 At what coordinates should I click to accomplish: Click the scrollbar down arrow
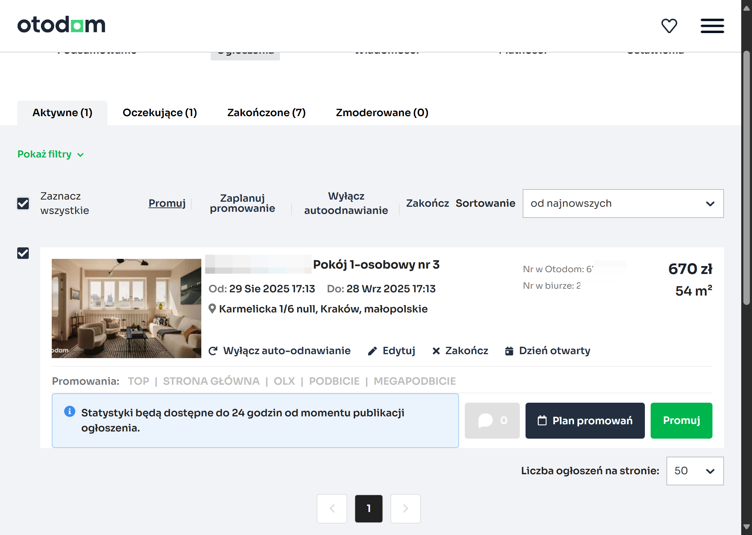(x=747, y=527)
